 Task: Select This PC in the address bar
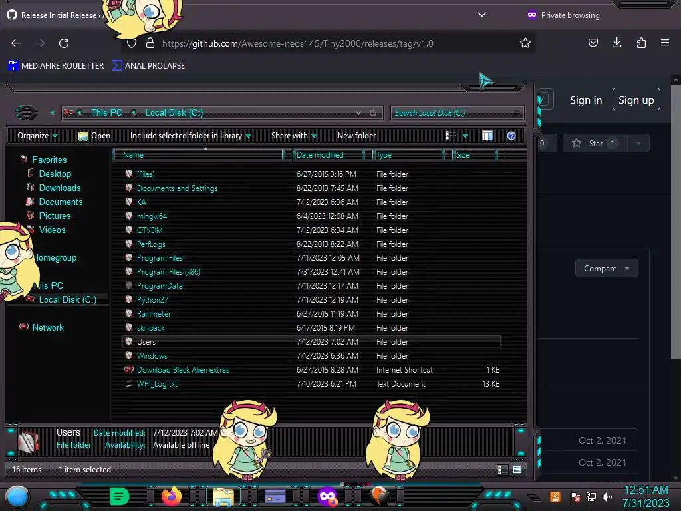pyautogui.click(x=106, y=113)
